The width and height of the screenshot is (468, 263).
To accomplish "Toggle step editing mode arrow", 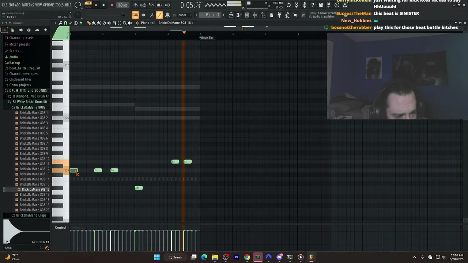I will point(143,15).
